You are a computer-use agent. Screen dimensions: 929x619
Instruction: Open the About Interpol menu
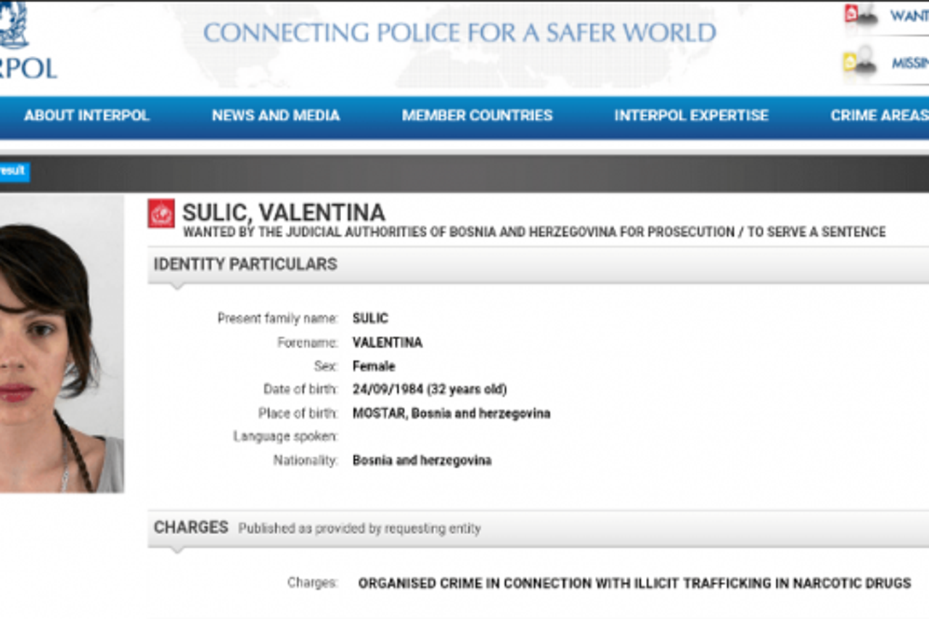87,115
